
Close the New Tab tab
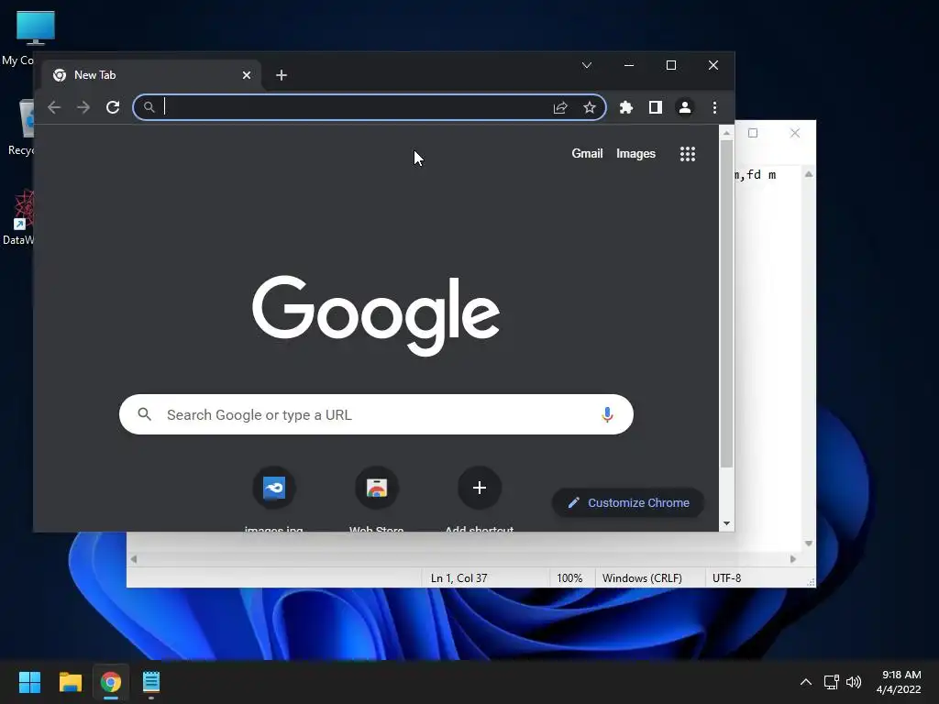coord(247,75)
